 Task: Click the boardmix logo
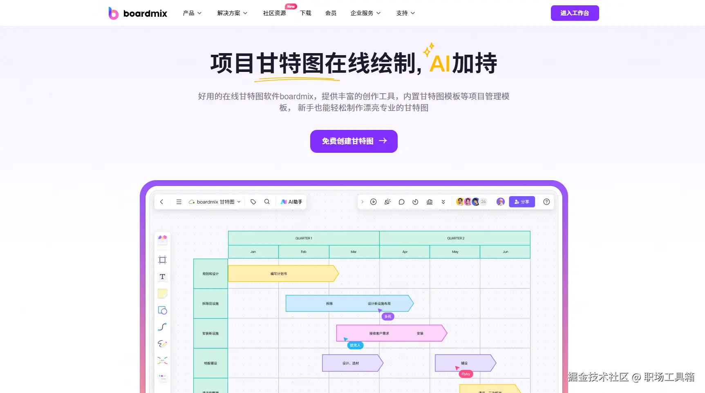pyautogui.click(x=138, y=13)
